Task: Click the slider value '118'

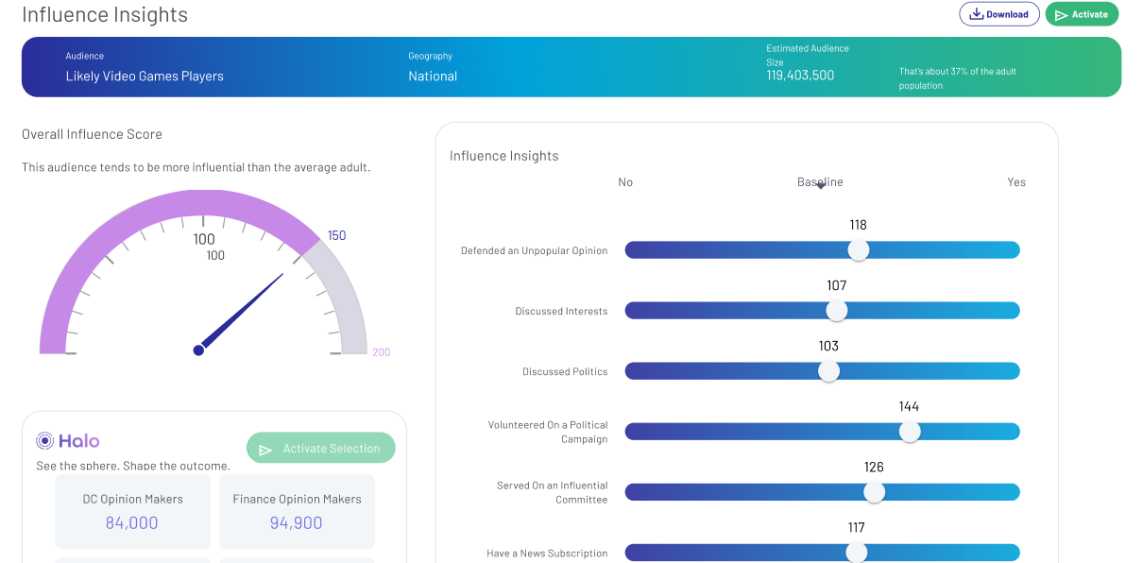Action: coord(858,225)
